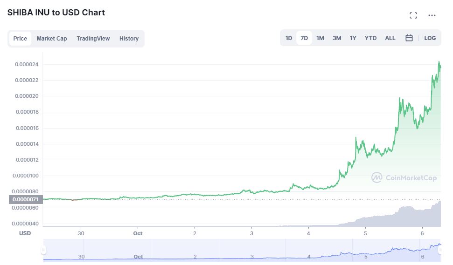Open the three-dots more options menu
The height and width of the screenshot is (265, 453).
(432, 15)
